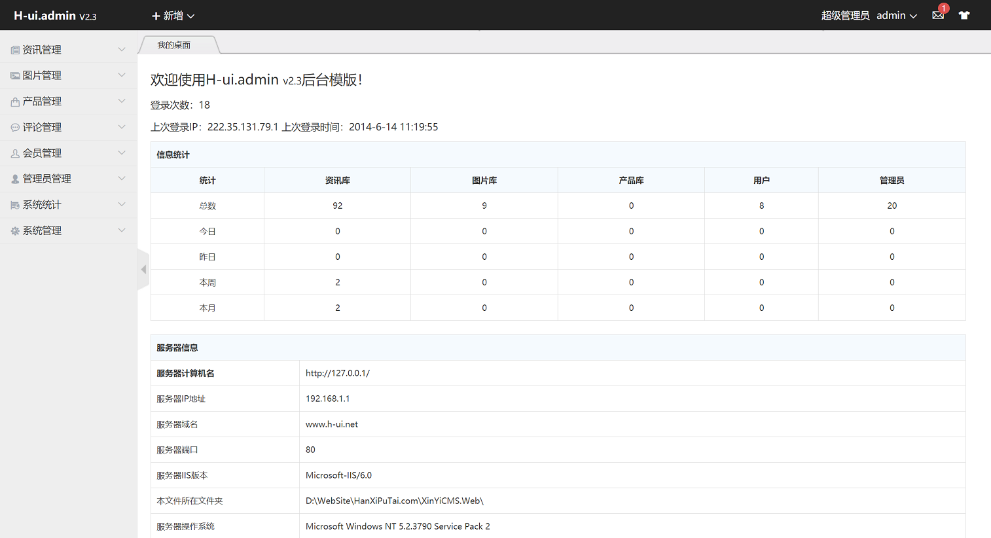991x538 pixels.
Task: Click the 系统管理 gear icon
Action: (x=15, y=231)
